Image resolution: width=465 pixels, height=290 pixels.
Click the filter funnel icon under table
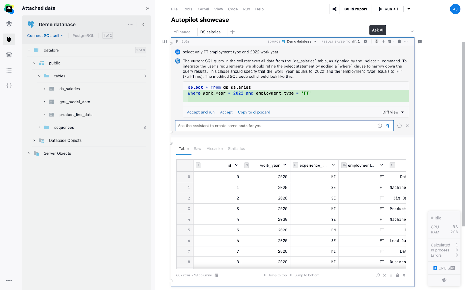pos(404,275)
